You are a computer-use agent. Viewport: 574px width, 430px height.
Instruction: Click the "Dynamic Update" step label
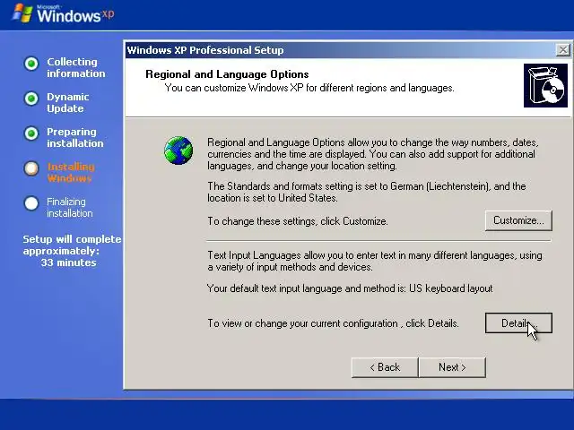68,103
